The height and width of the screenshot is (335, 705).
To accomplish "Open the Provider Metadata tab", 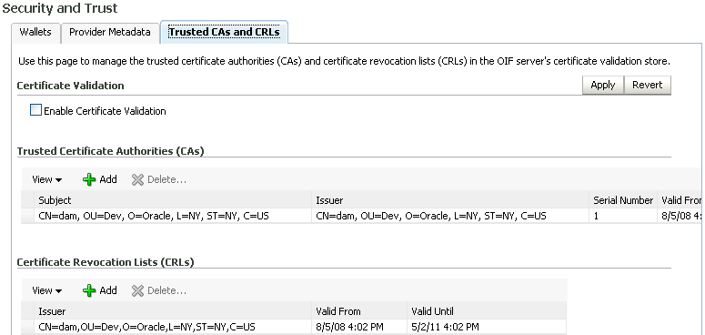I will point(110,33).
